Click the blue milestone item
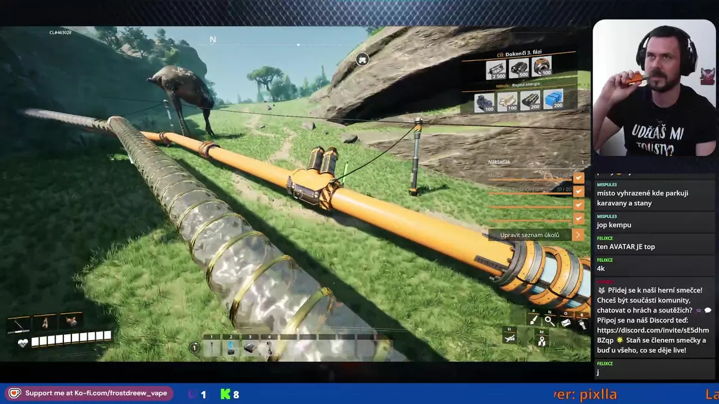 tap(553, 99)
